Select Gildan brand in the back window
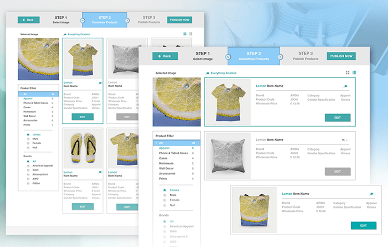This screenshot has width=388, height=247. [28, 183]
